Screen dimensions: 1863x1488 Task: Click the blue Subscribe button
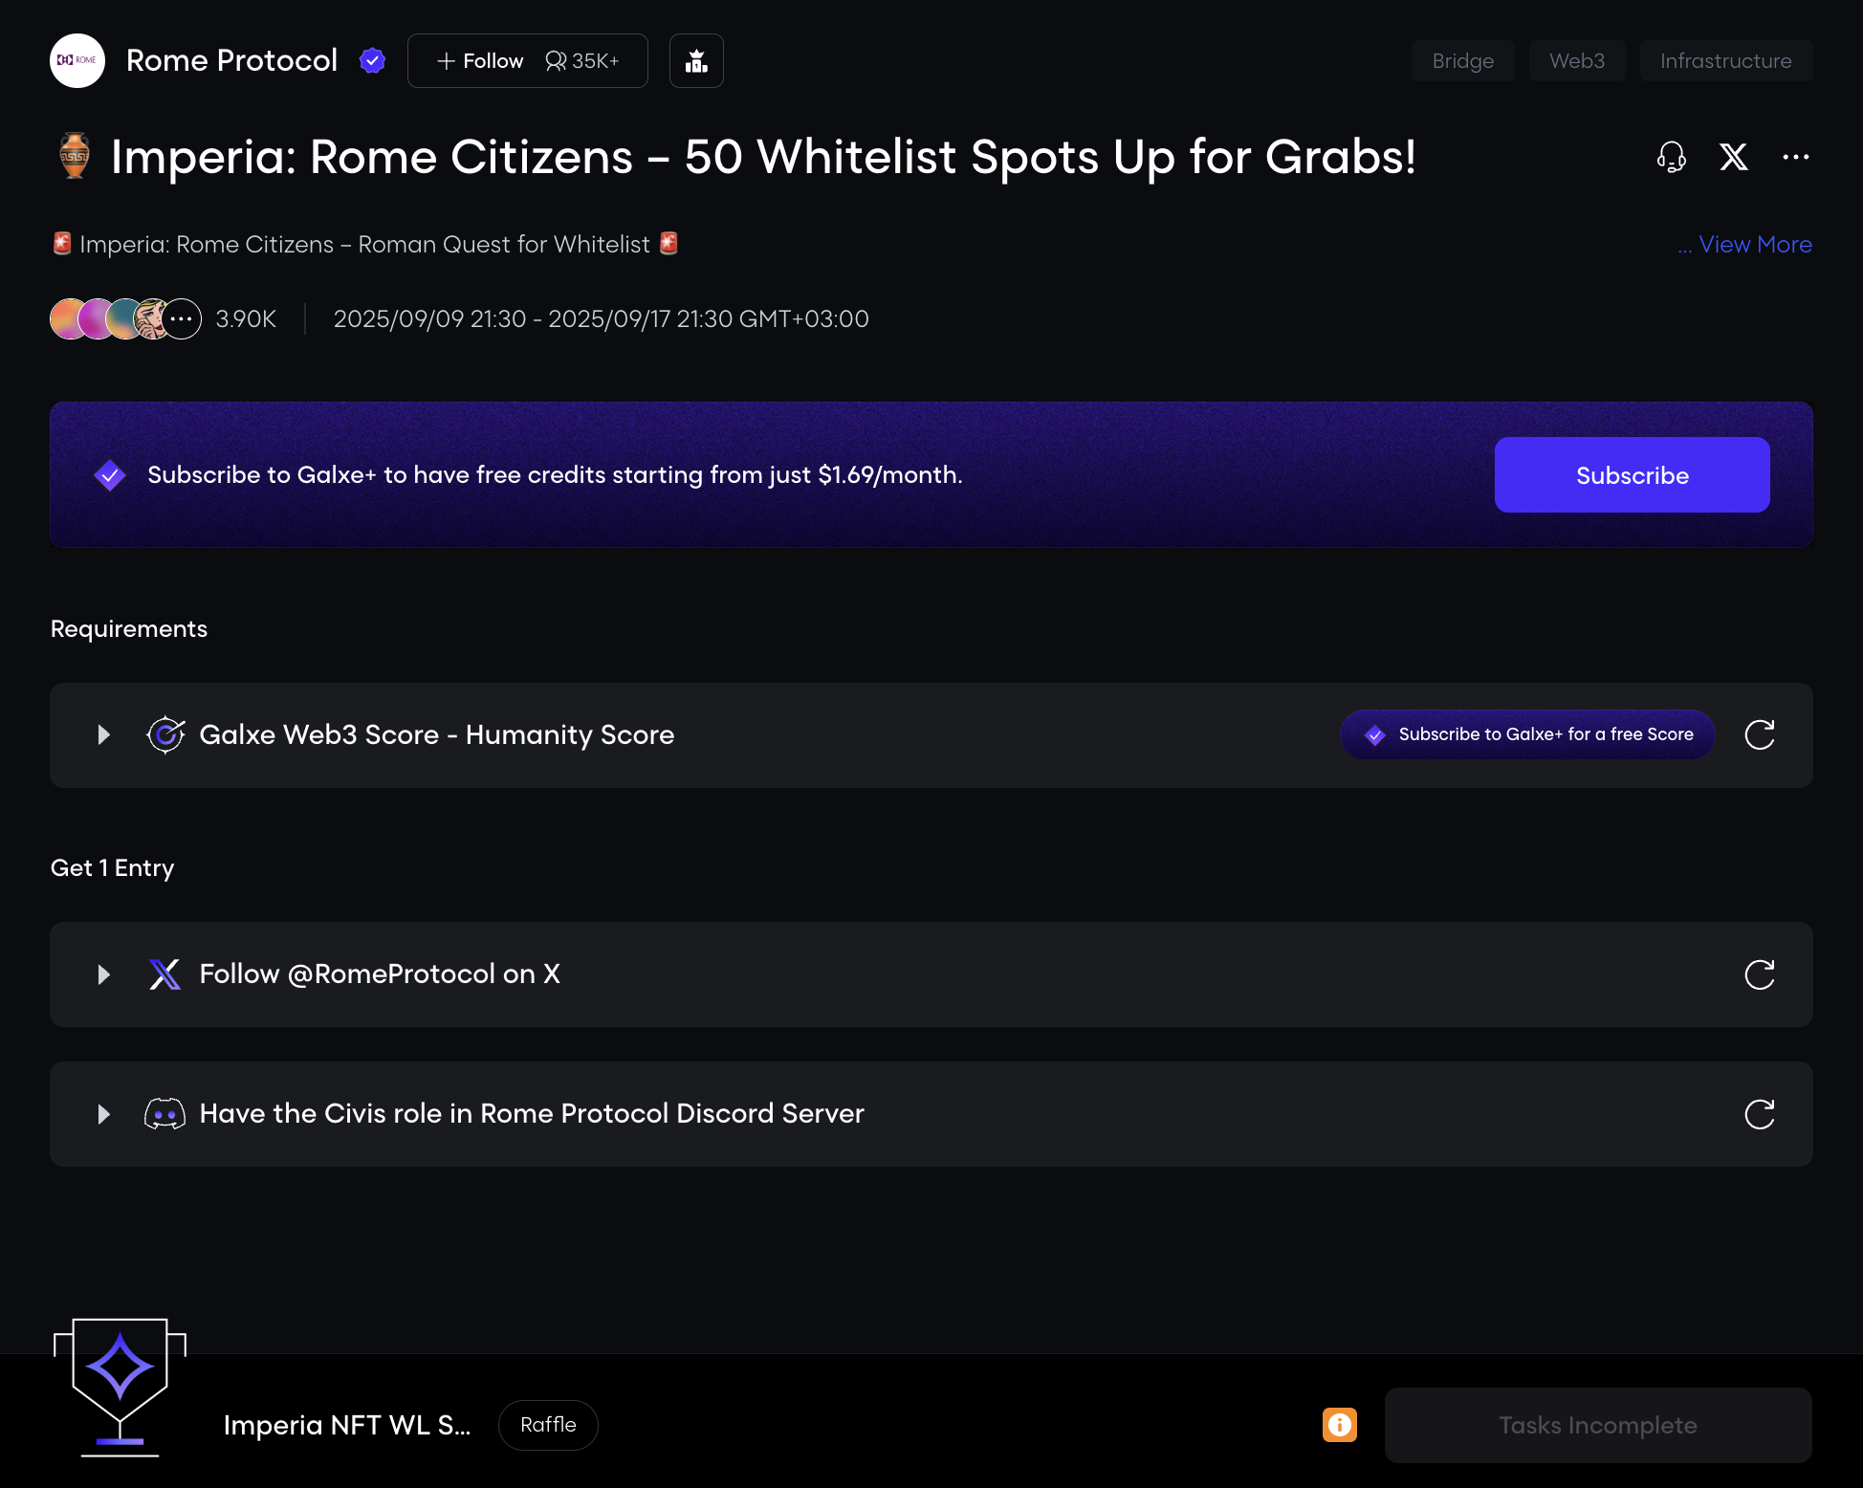pos(1632,475)
